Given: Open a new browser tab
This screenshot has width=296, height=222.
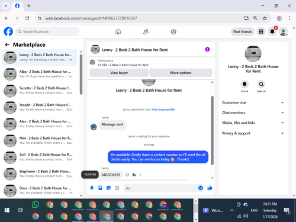Looking at the screenshot, I should pyautogui.click(x=29, y=6).
